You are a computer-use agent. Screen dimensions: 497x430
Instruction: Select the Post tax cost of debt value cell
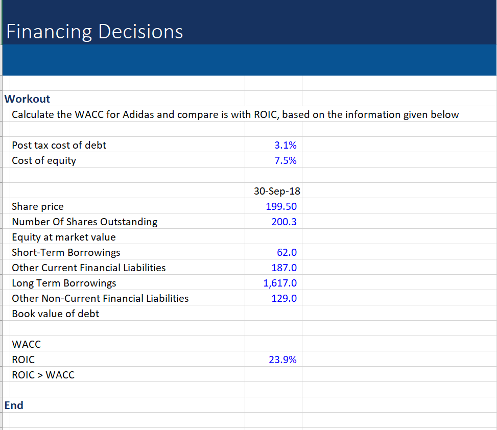click(273, 145)
